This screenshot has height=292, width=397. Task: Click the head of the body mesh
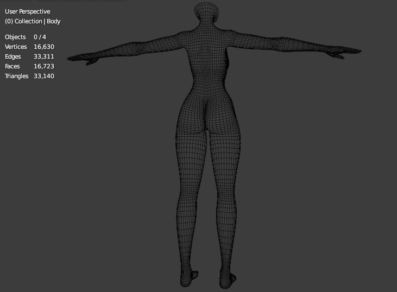point(209,14)
